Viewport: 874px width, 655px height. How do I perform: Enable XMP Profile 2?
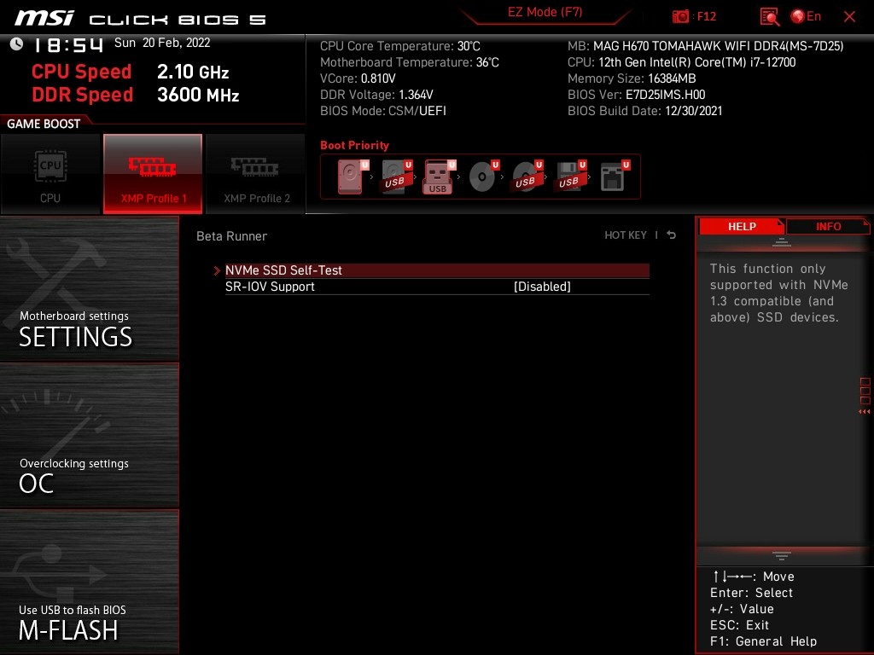click(256, 174)
